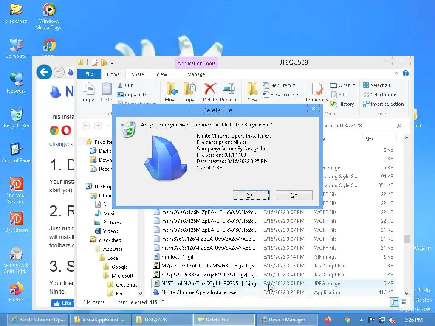Click Edit in the Open group
Viewport: 435px width, 326px height.
[x=339, y=95]
